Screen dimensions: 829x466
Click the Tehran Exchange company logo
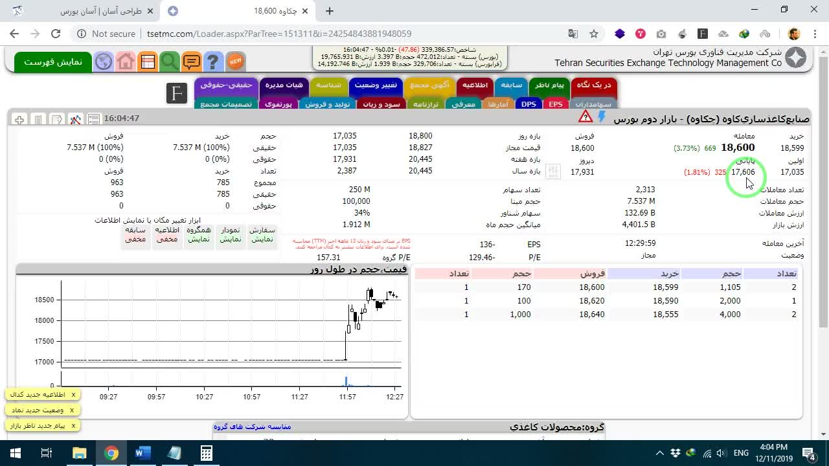coord(796,58)
